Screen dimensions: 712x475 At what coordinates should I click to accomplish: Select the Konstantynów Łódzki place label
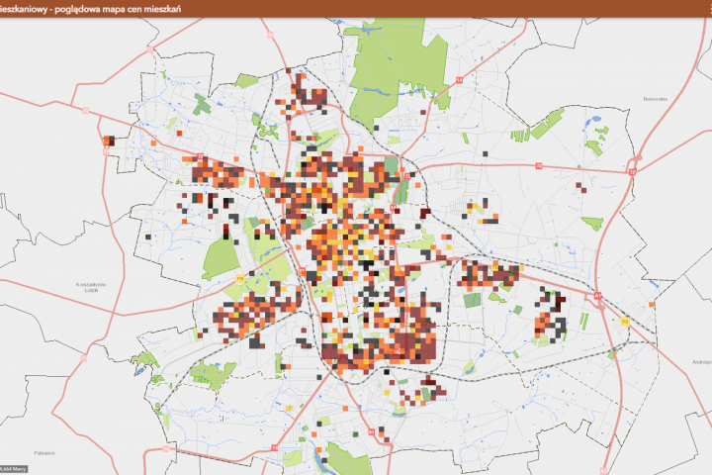tap(91, 287)
